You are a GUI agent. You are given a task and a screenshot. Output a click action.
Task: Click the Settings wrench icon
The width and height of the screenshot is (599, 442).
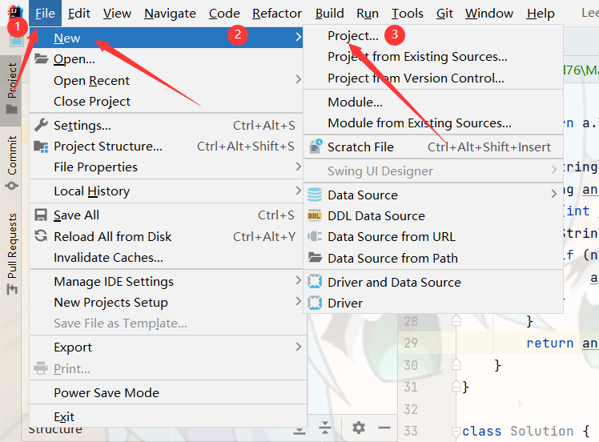[41, 125]
